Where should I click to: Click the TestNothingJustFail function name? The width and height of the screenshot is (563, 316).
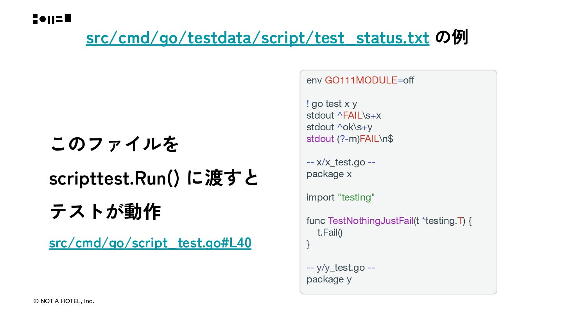tap(370, 221)
